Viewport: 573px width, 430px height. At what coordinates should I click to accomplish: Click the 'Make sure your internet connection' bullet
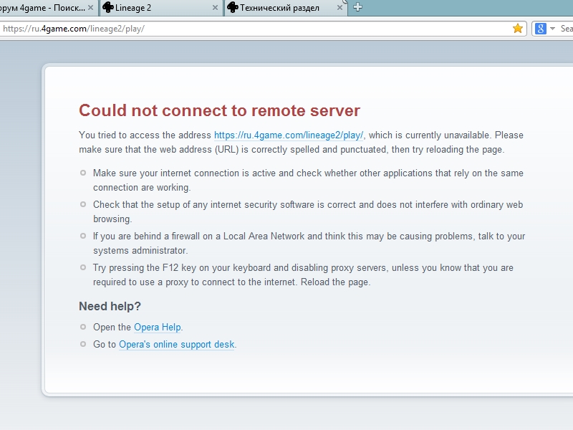pos(309,181)
